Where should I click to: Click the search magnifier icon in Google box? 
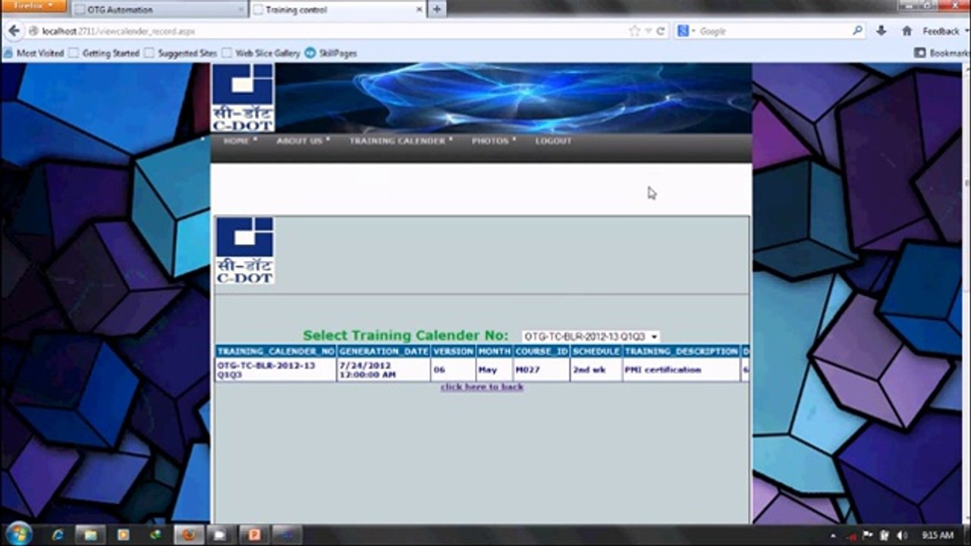coord(857,31)
